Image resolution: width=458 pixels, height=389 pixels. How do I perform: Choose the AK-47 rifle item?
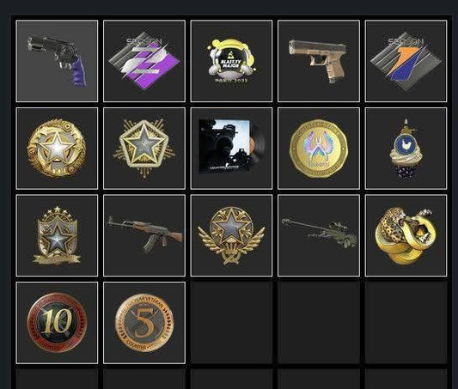pyautogui.click(x=144, y=235)
